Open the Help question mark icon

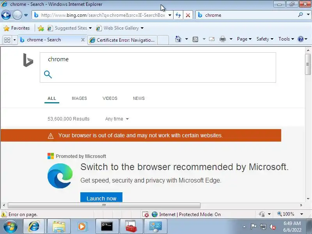(x=300, y=39)
